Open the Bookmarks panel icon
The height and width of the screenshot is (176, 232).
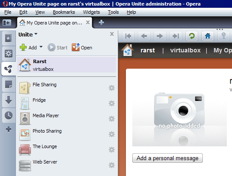tap(9, 39)
